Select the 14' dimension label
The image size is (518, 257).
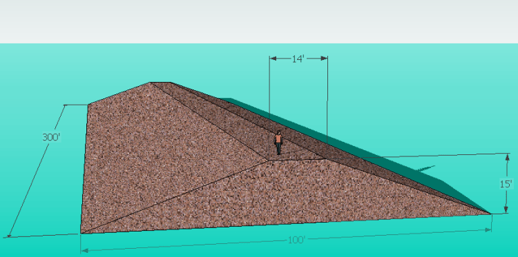tap(298, 59)
